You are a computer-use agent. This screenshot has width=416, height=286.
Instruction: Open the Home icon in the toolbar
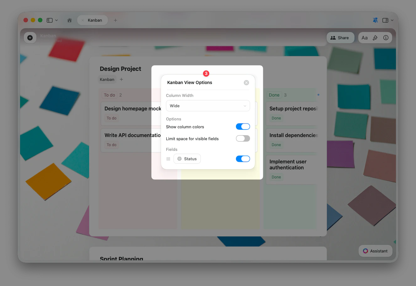tap(69, 20)
